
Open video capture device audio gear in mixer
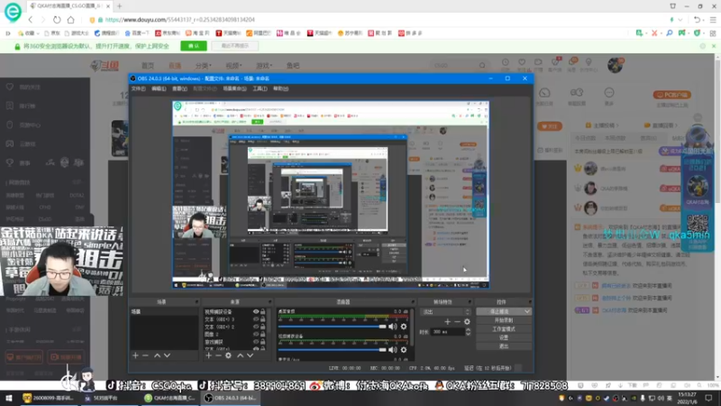[x=404, y=350]
